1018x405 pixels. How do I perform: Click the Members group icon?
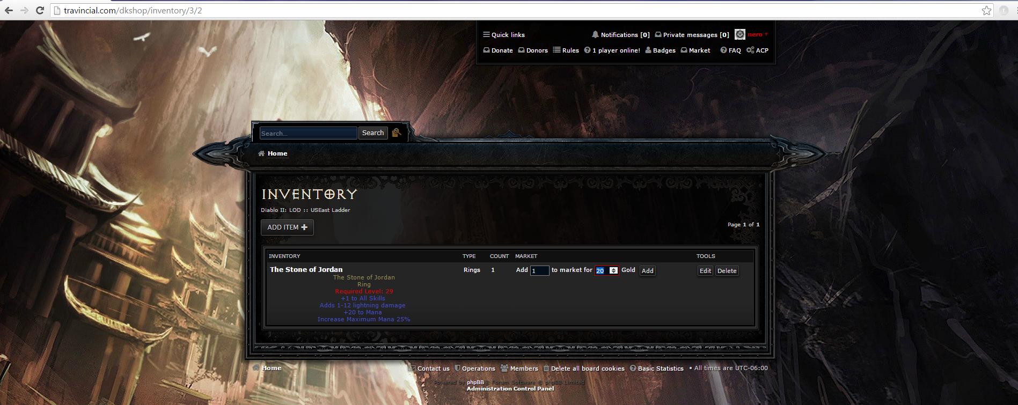[504, 368]
